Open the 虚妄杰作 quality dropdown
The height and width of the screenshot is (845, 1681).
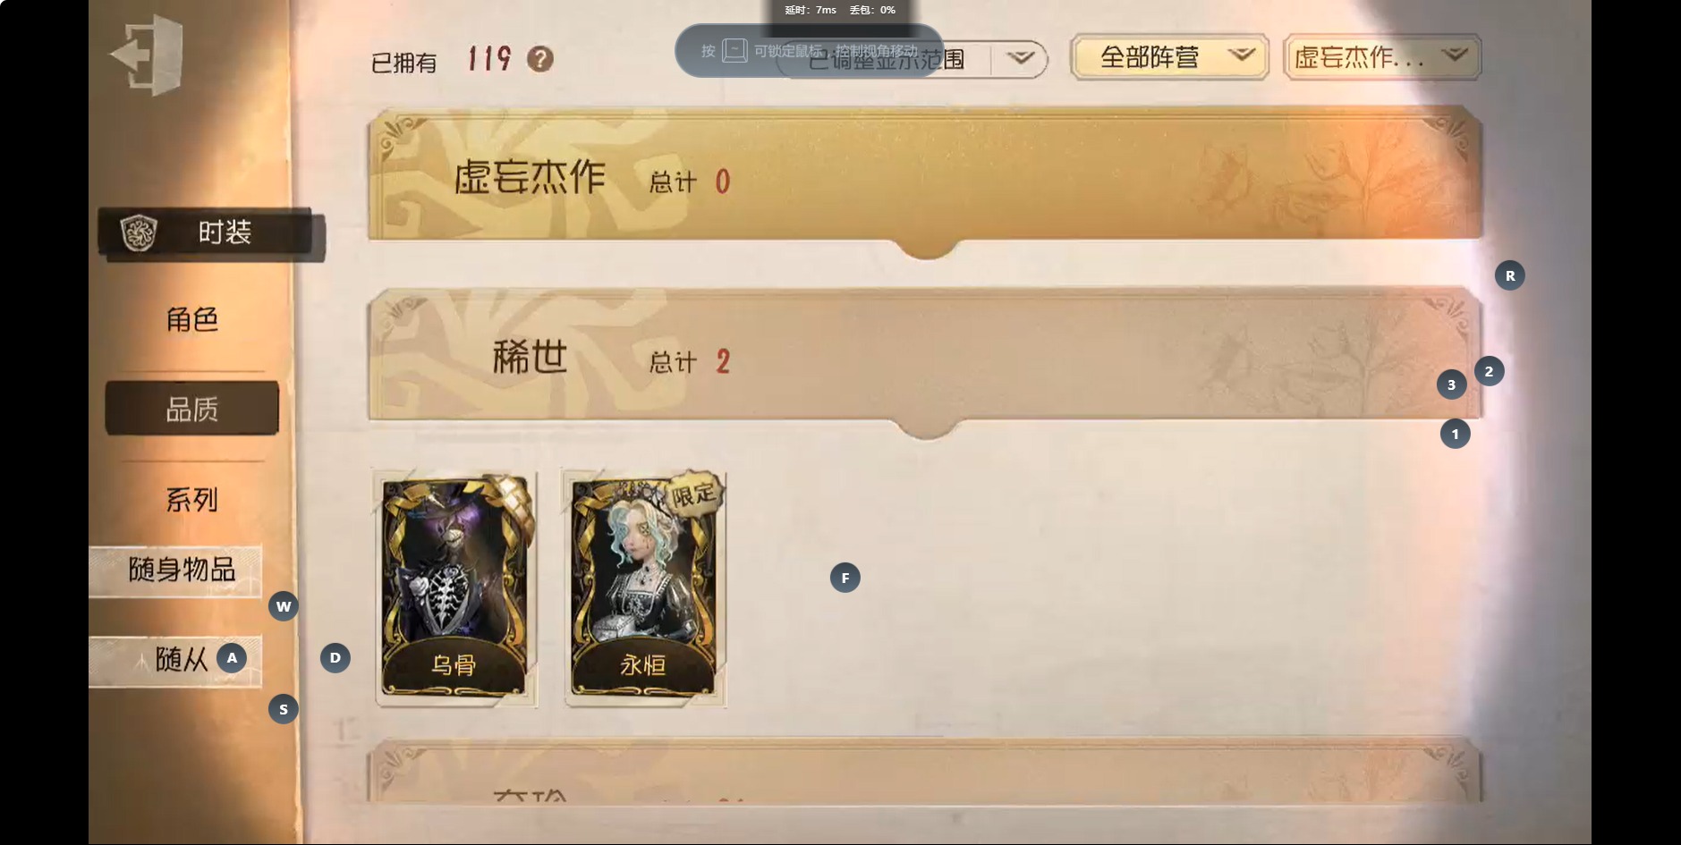point(1382,57)
